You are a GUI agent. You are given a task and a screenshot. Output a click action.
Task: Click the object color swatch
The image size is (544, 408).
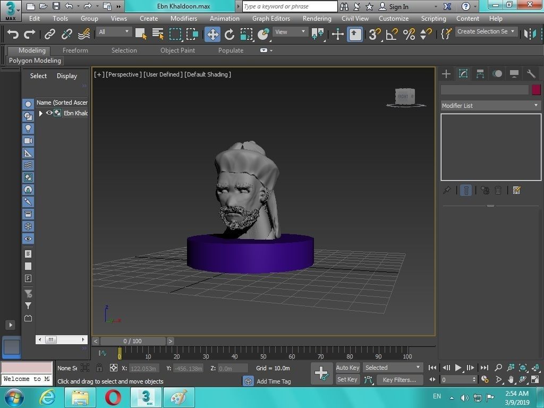536,90
